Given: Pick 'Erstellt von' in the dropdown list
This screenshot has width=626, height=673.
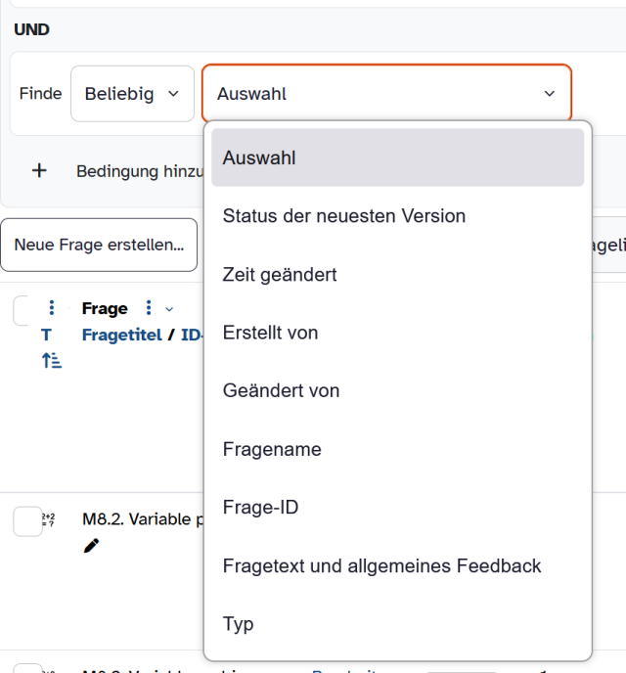Looking at the screenshot, I should [x=270, y=333].
